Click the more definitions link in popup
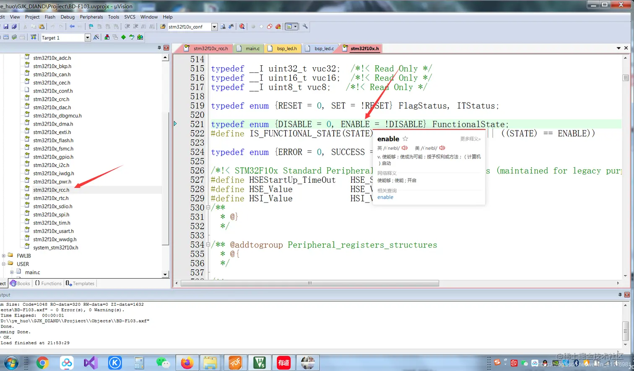Screen dimensions: 634x371 pyautogui.click(x=470, y=139)
